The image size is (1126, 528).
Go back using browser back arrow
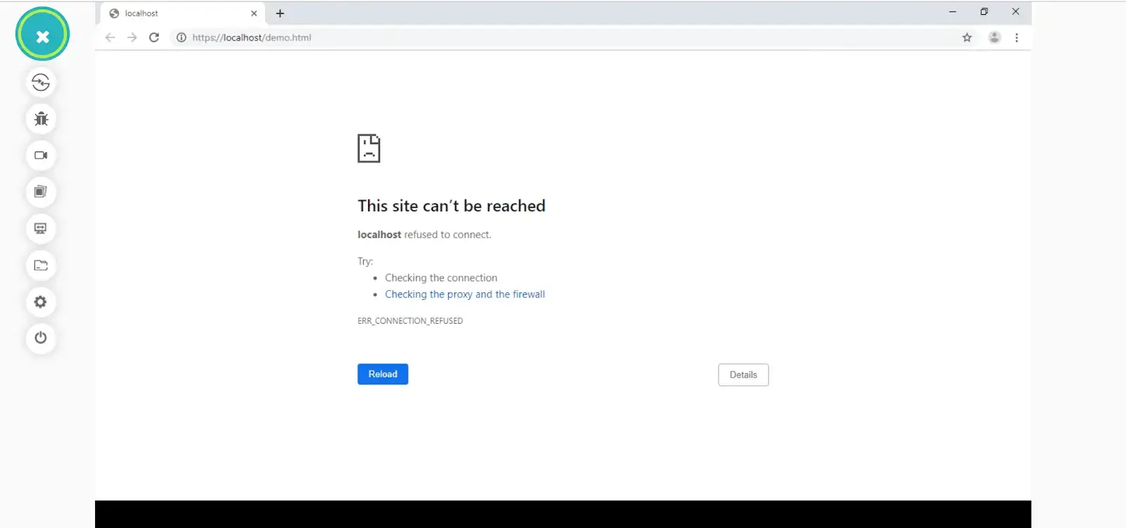click(x=110, y=38)
